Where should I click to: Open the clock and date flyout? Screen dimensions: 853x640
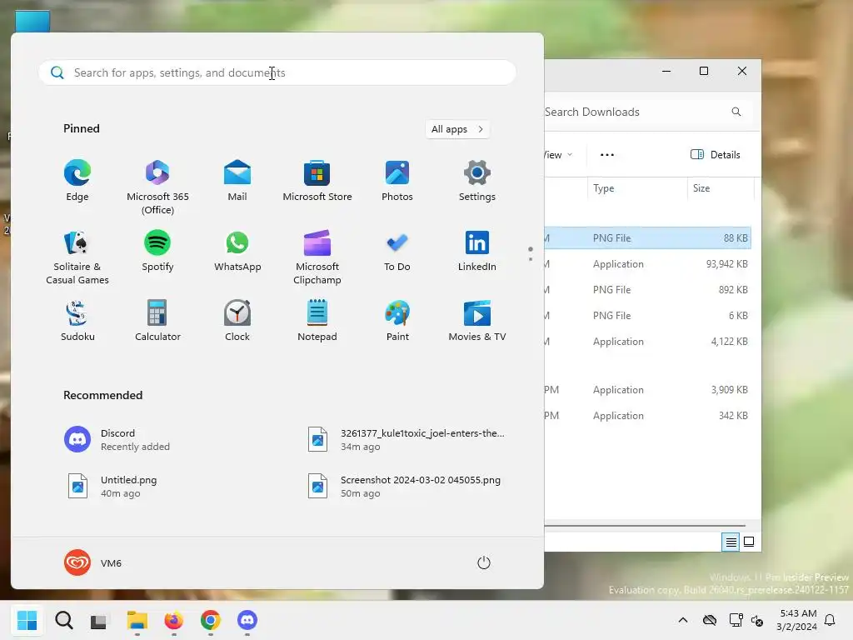point(797,620)
